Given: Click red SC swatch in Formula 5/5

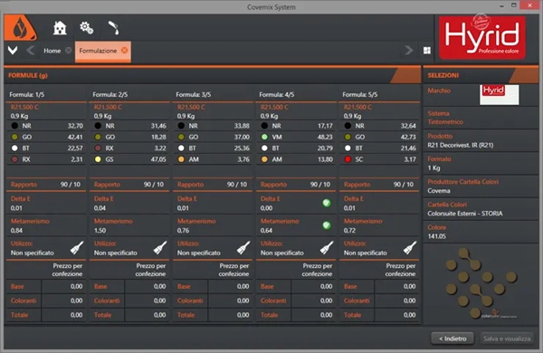Looking at the screenshot, I should click(348, 159).
